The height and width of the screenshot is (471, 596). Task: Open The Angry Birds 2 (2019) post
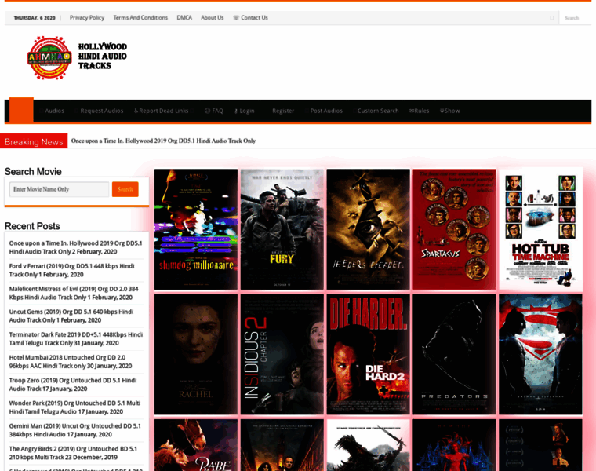(73, 453)
